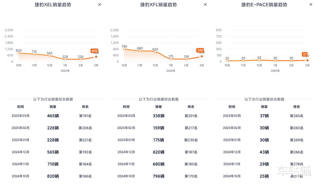The height and width of the screenshot is (184, 317).
Task: Click the 620辆 sales cell
Action: coord(158,152)
